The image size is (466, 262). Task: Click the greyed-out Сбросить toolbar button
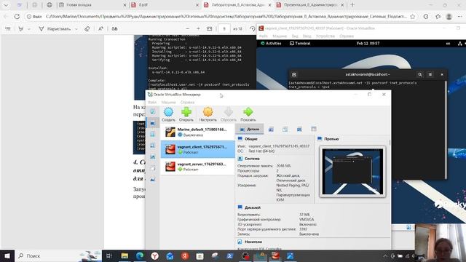coord(229,114)
